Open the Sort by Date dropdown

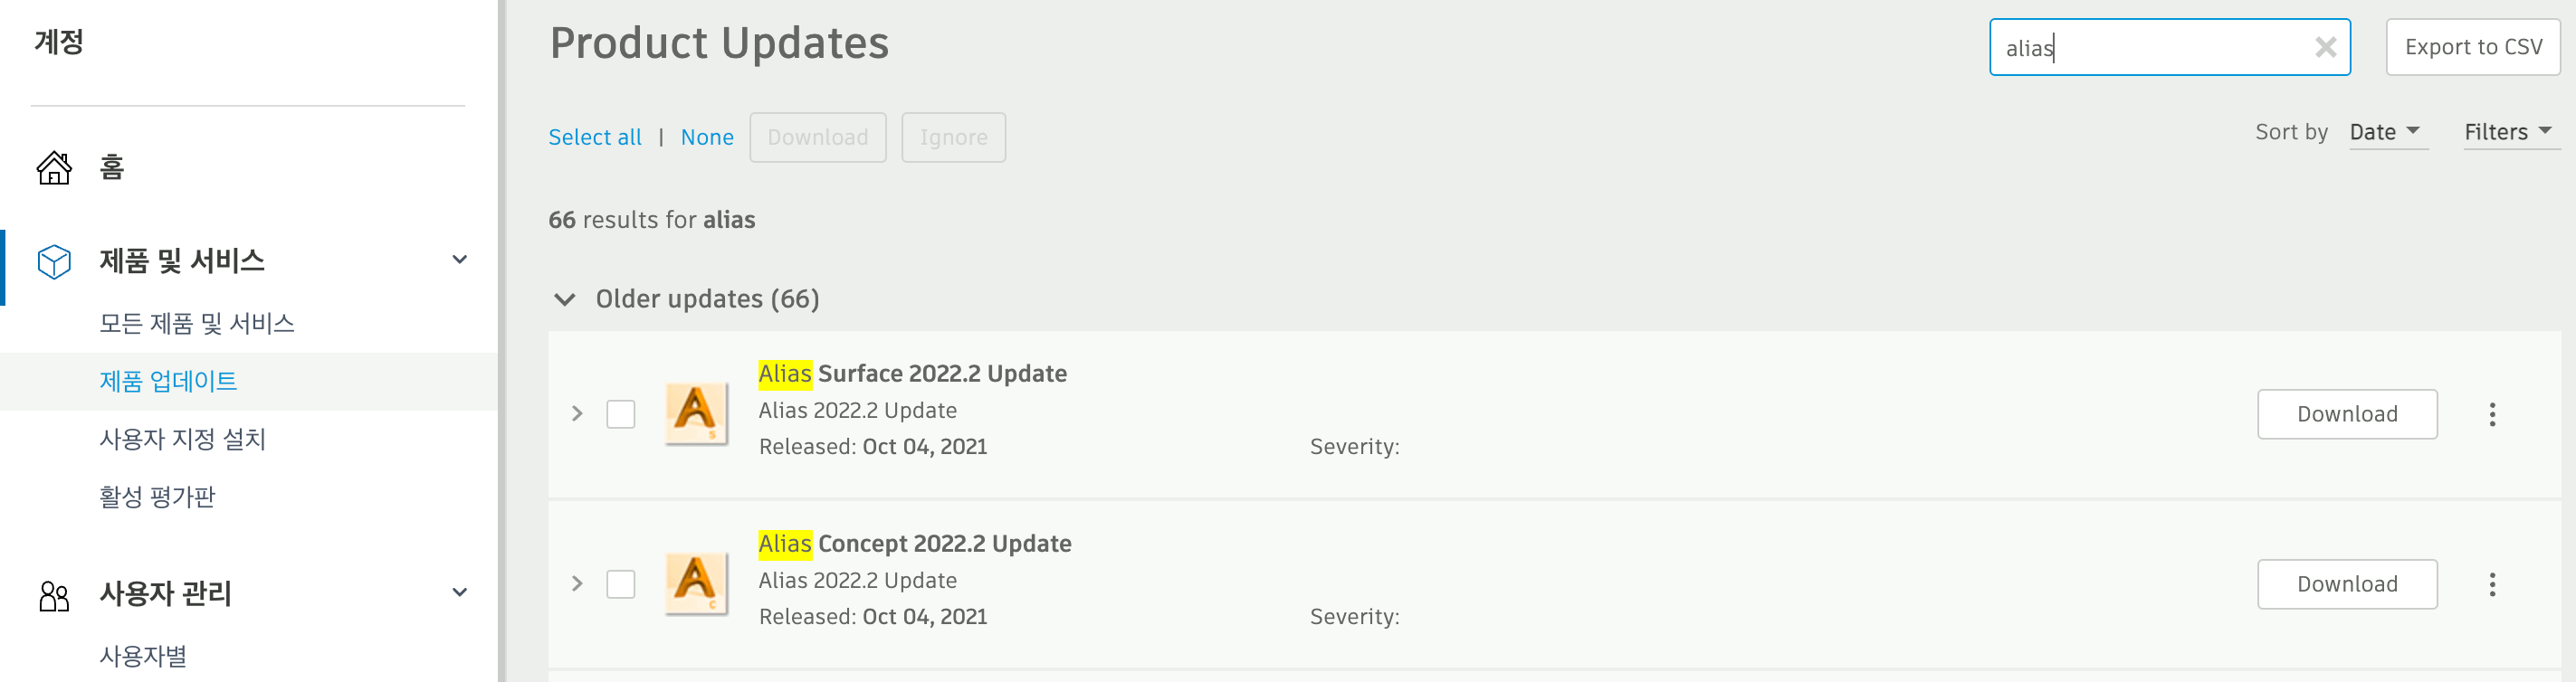[2384, 132]
